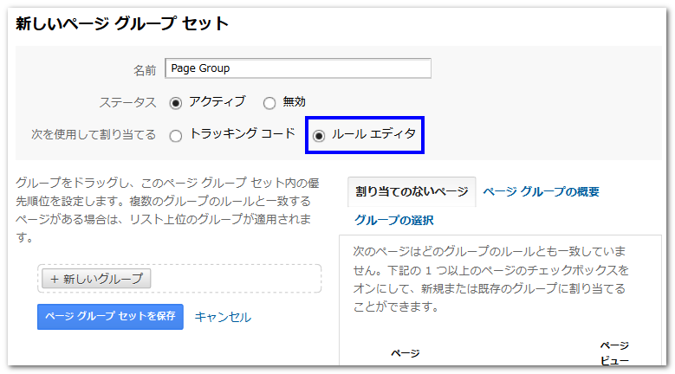Click the ページ column header
The height and width of the screenshot is (374, 675).
pos(405,353)
